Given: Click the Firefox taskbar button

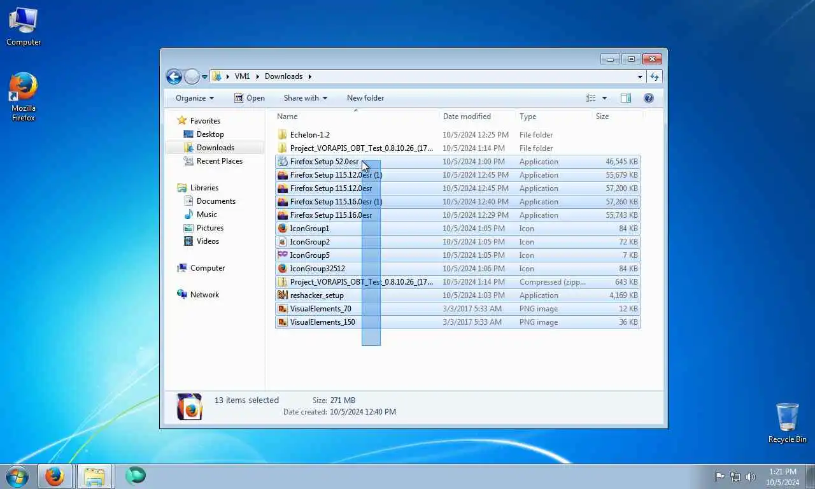Looking at the screenshot, I should (55, 476).
